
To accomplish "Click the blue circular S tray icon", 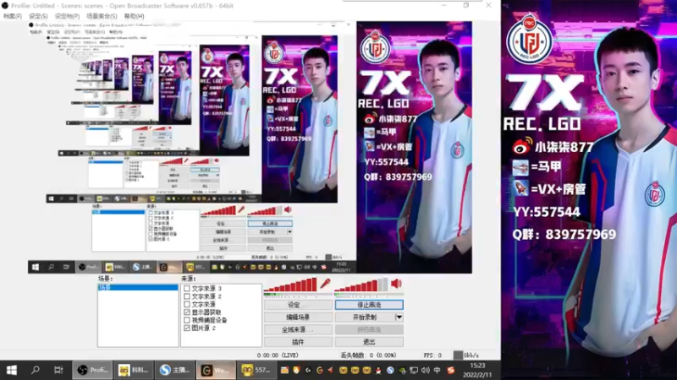I will (390, 370).
